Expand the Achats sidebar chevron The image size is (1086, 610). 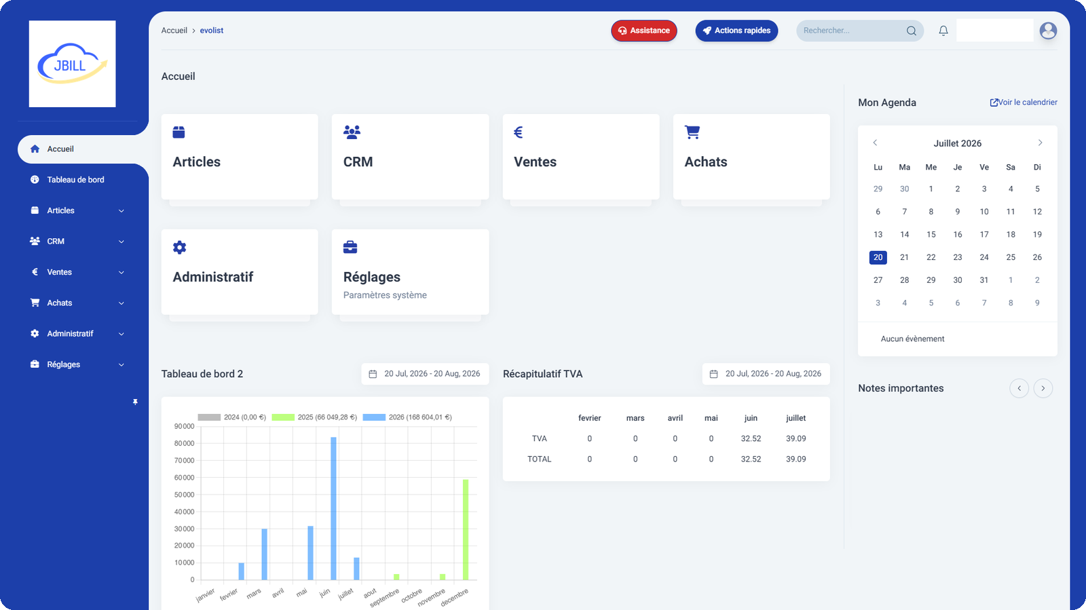pos(121,303)
